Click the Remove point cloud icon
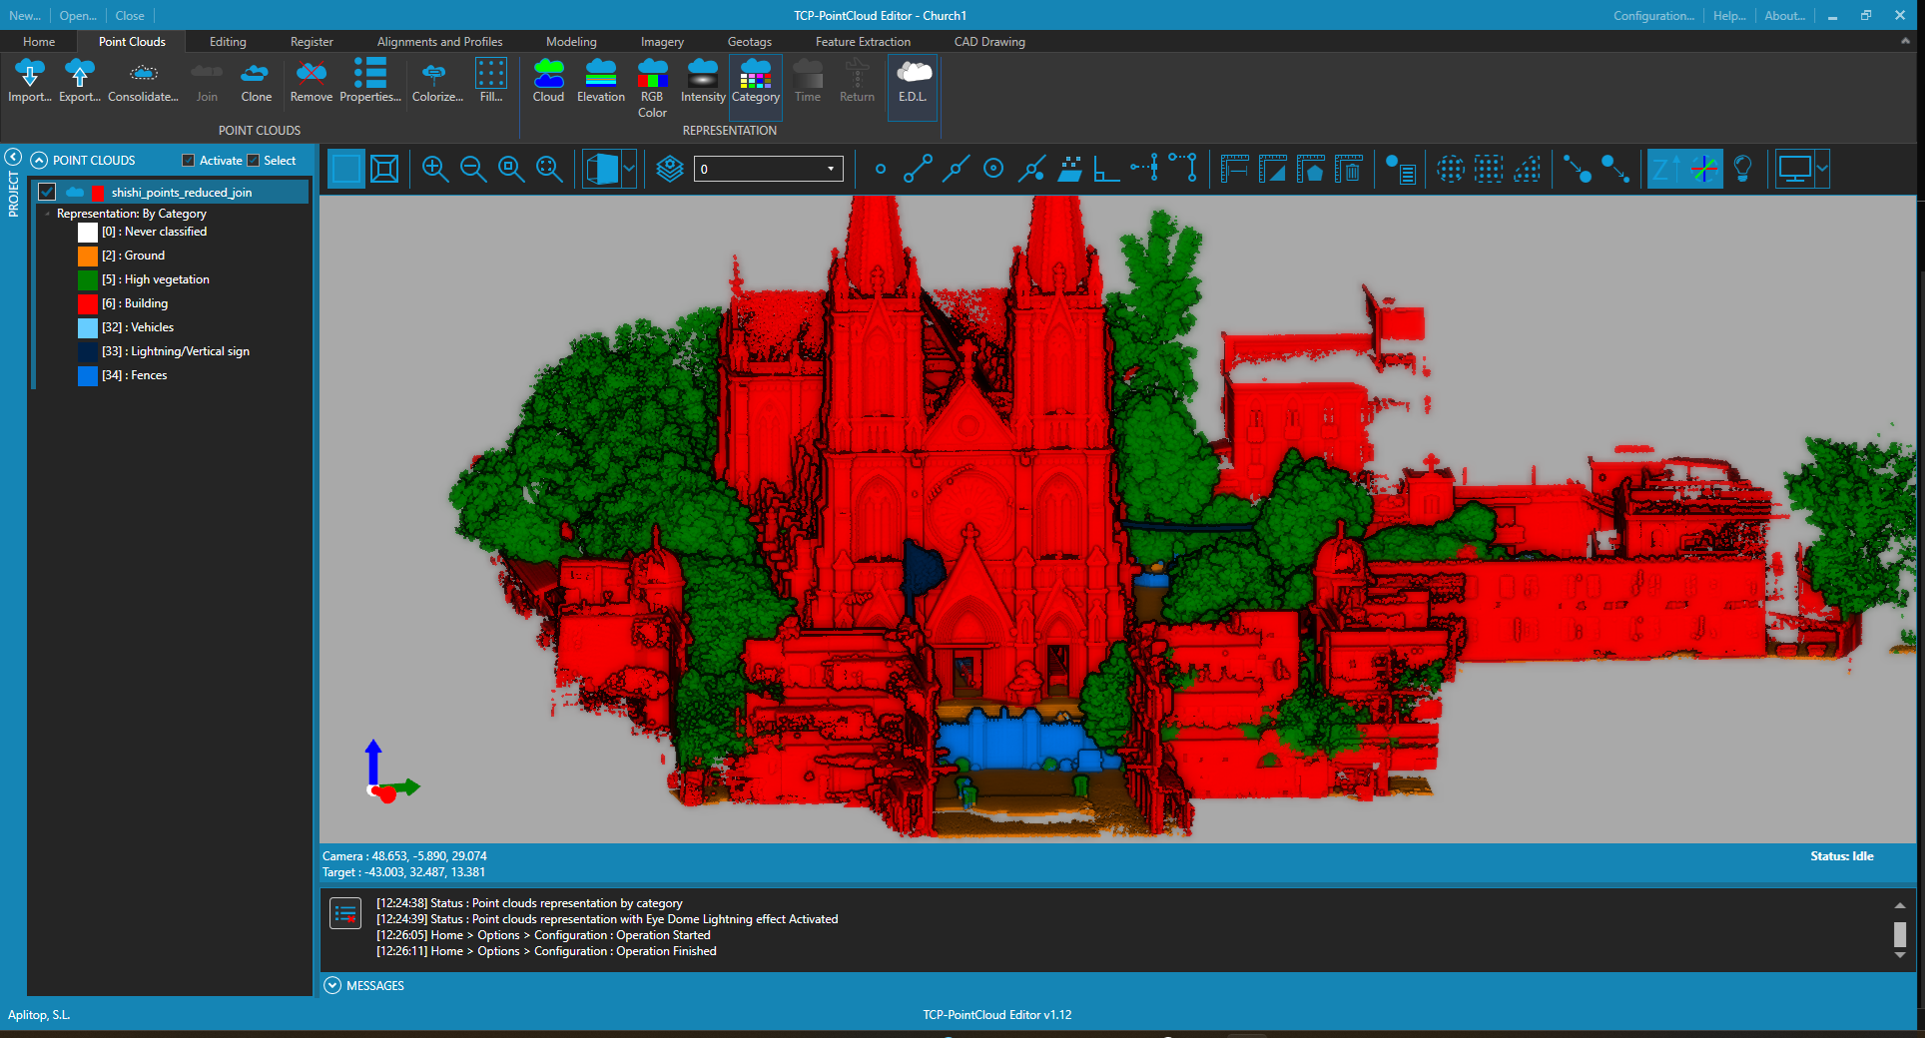 pyautogui.click(x=311, y=80)
